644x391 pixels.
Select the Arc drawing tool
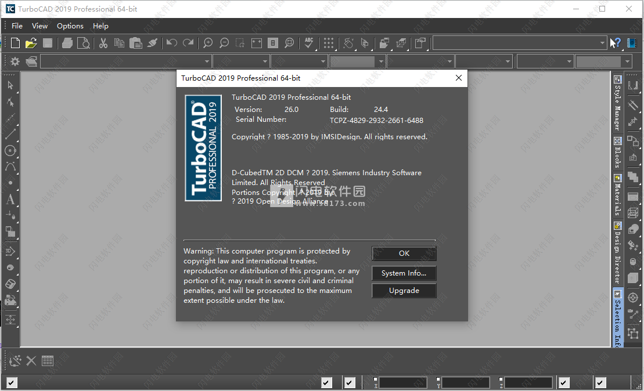[x=10, y=166]
